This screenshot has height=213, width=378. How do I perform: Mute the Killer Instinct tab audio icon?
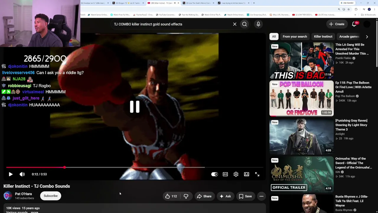point(175,3)
